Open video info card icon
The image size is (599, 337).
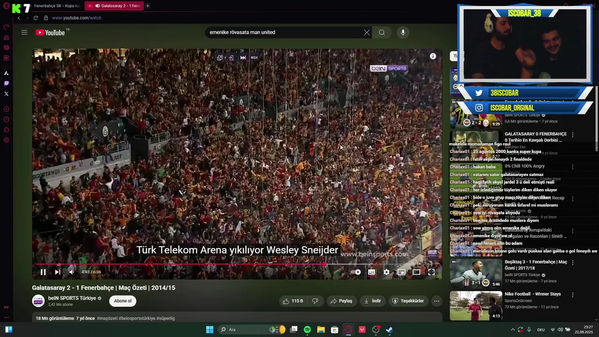tap(433, 56)
